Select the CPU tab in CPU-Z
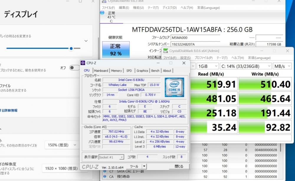This screenshot has height=181, width=295. 87,70
